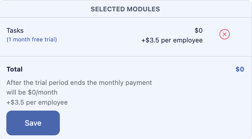252x139 pixels.
Task: Click the Total label
Action: 15,69
